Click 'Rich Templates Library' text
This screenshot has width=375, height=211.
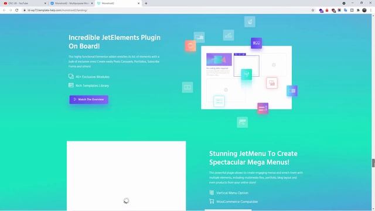93,86
